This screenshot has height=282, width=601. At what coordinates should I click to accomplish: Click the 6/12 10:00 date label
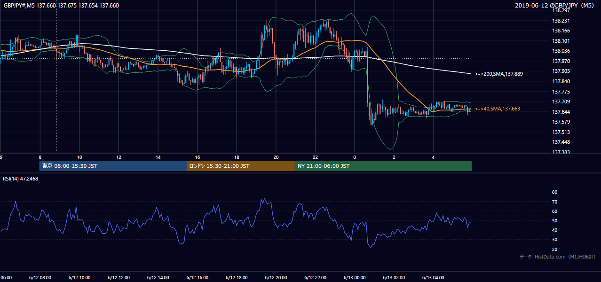[x=79, y=277]
